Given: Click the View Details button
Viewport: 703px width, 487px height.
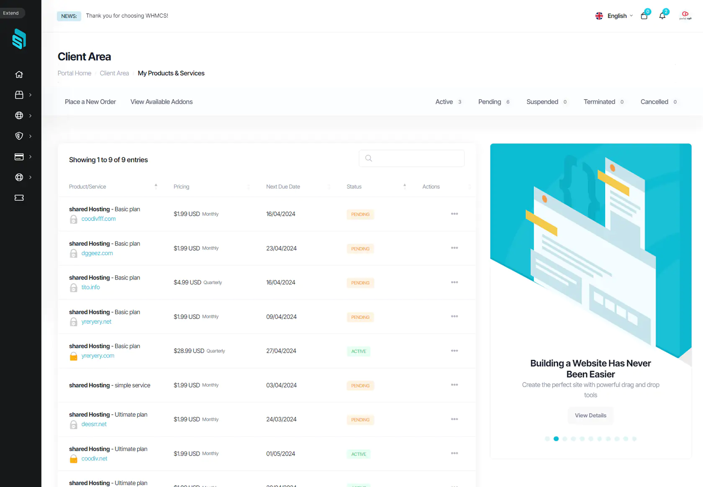Looking at the screenshot, I should 590,415.
